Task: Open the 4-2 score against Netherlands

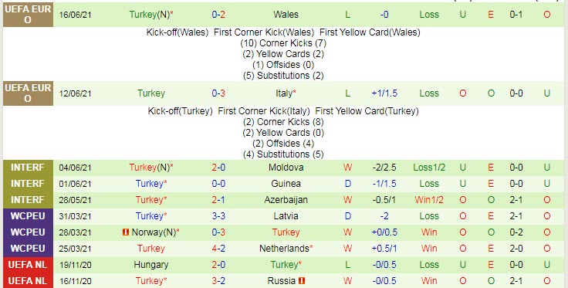Action: 218,249
